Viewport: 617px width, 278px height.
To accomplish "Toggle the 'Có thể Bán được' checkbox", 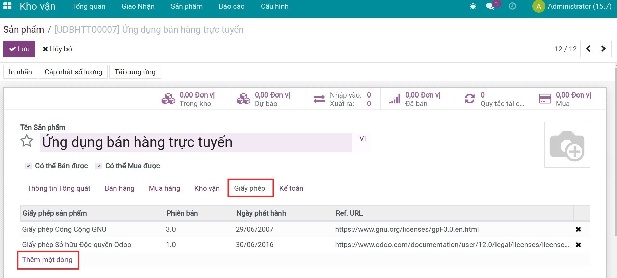I will 29,166.
